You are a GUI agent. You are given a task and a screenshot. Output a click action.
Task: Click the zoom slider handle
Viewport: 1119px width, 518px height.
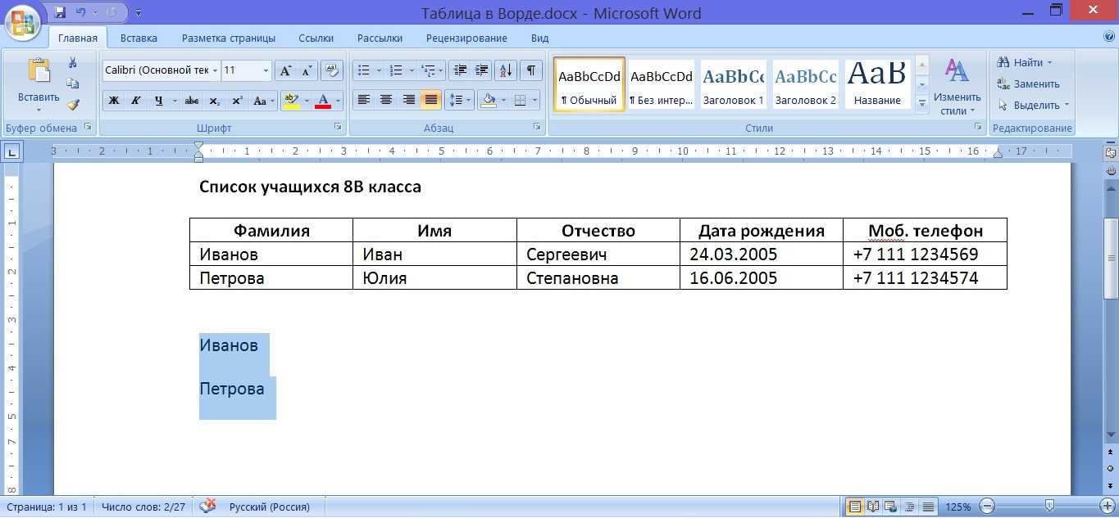click(x=1049, y=506)
